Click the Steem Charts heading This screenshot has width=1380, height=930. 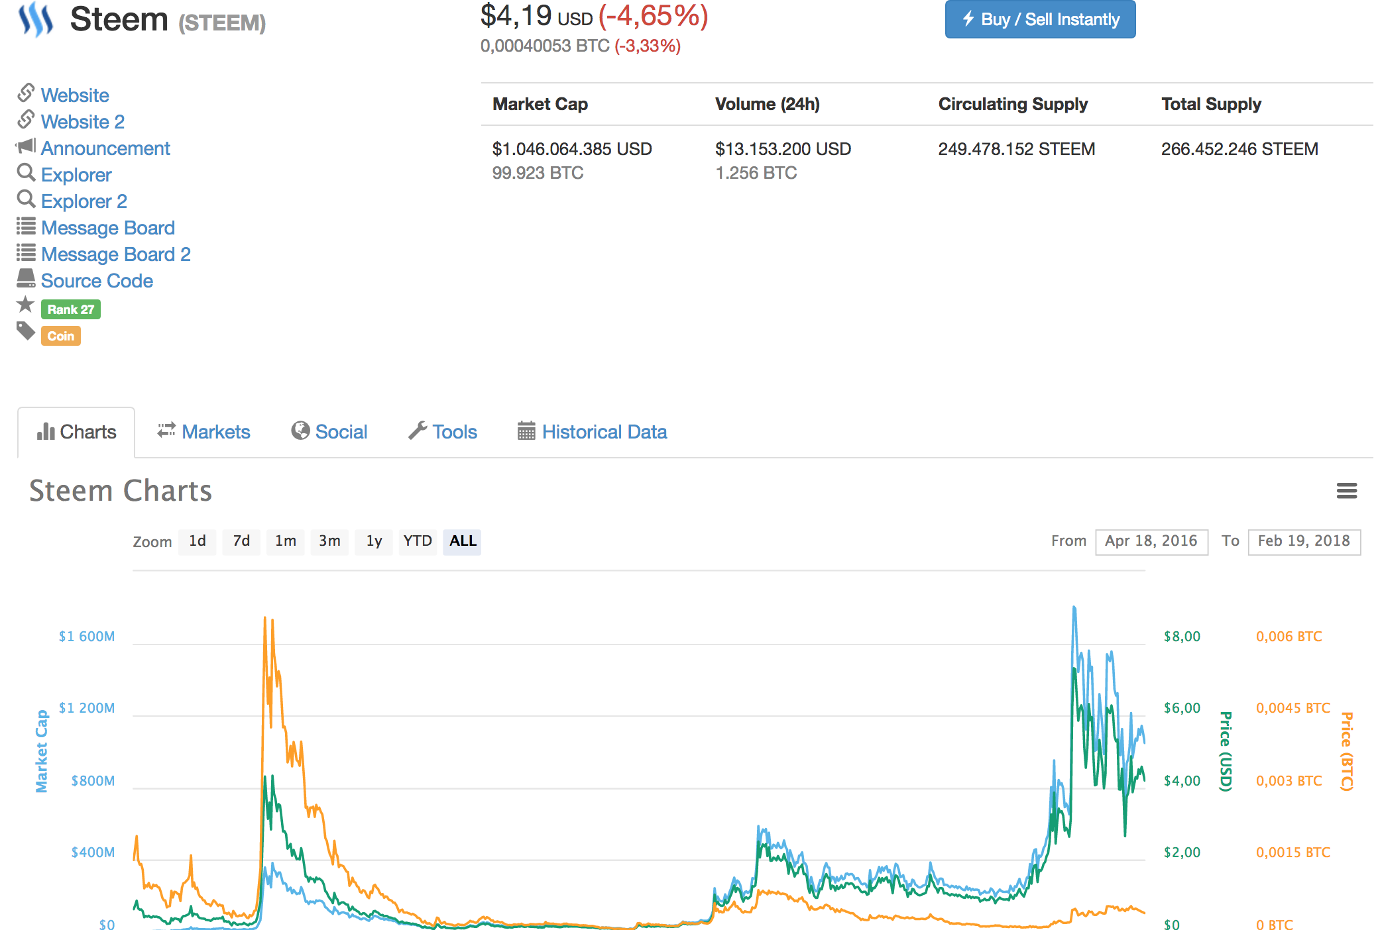pyautogui.click(x=121, y=491)
